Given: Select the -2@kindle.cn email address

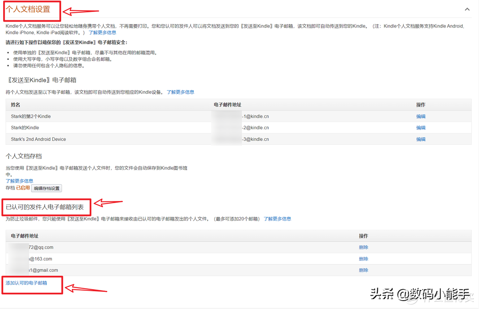Looking at the screenshot, I should click(x=256, y=128).
